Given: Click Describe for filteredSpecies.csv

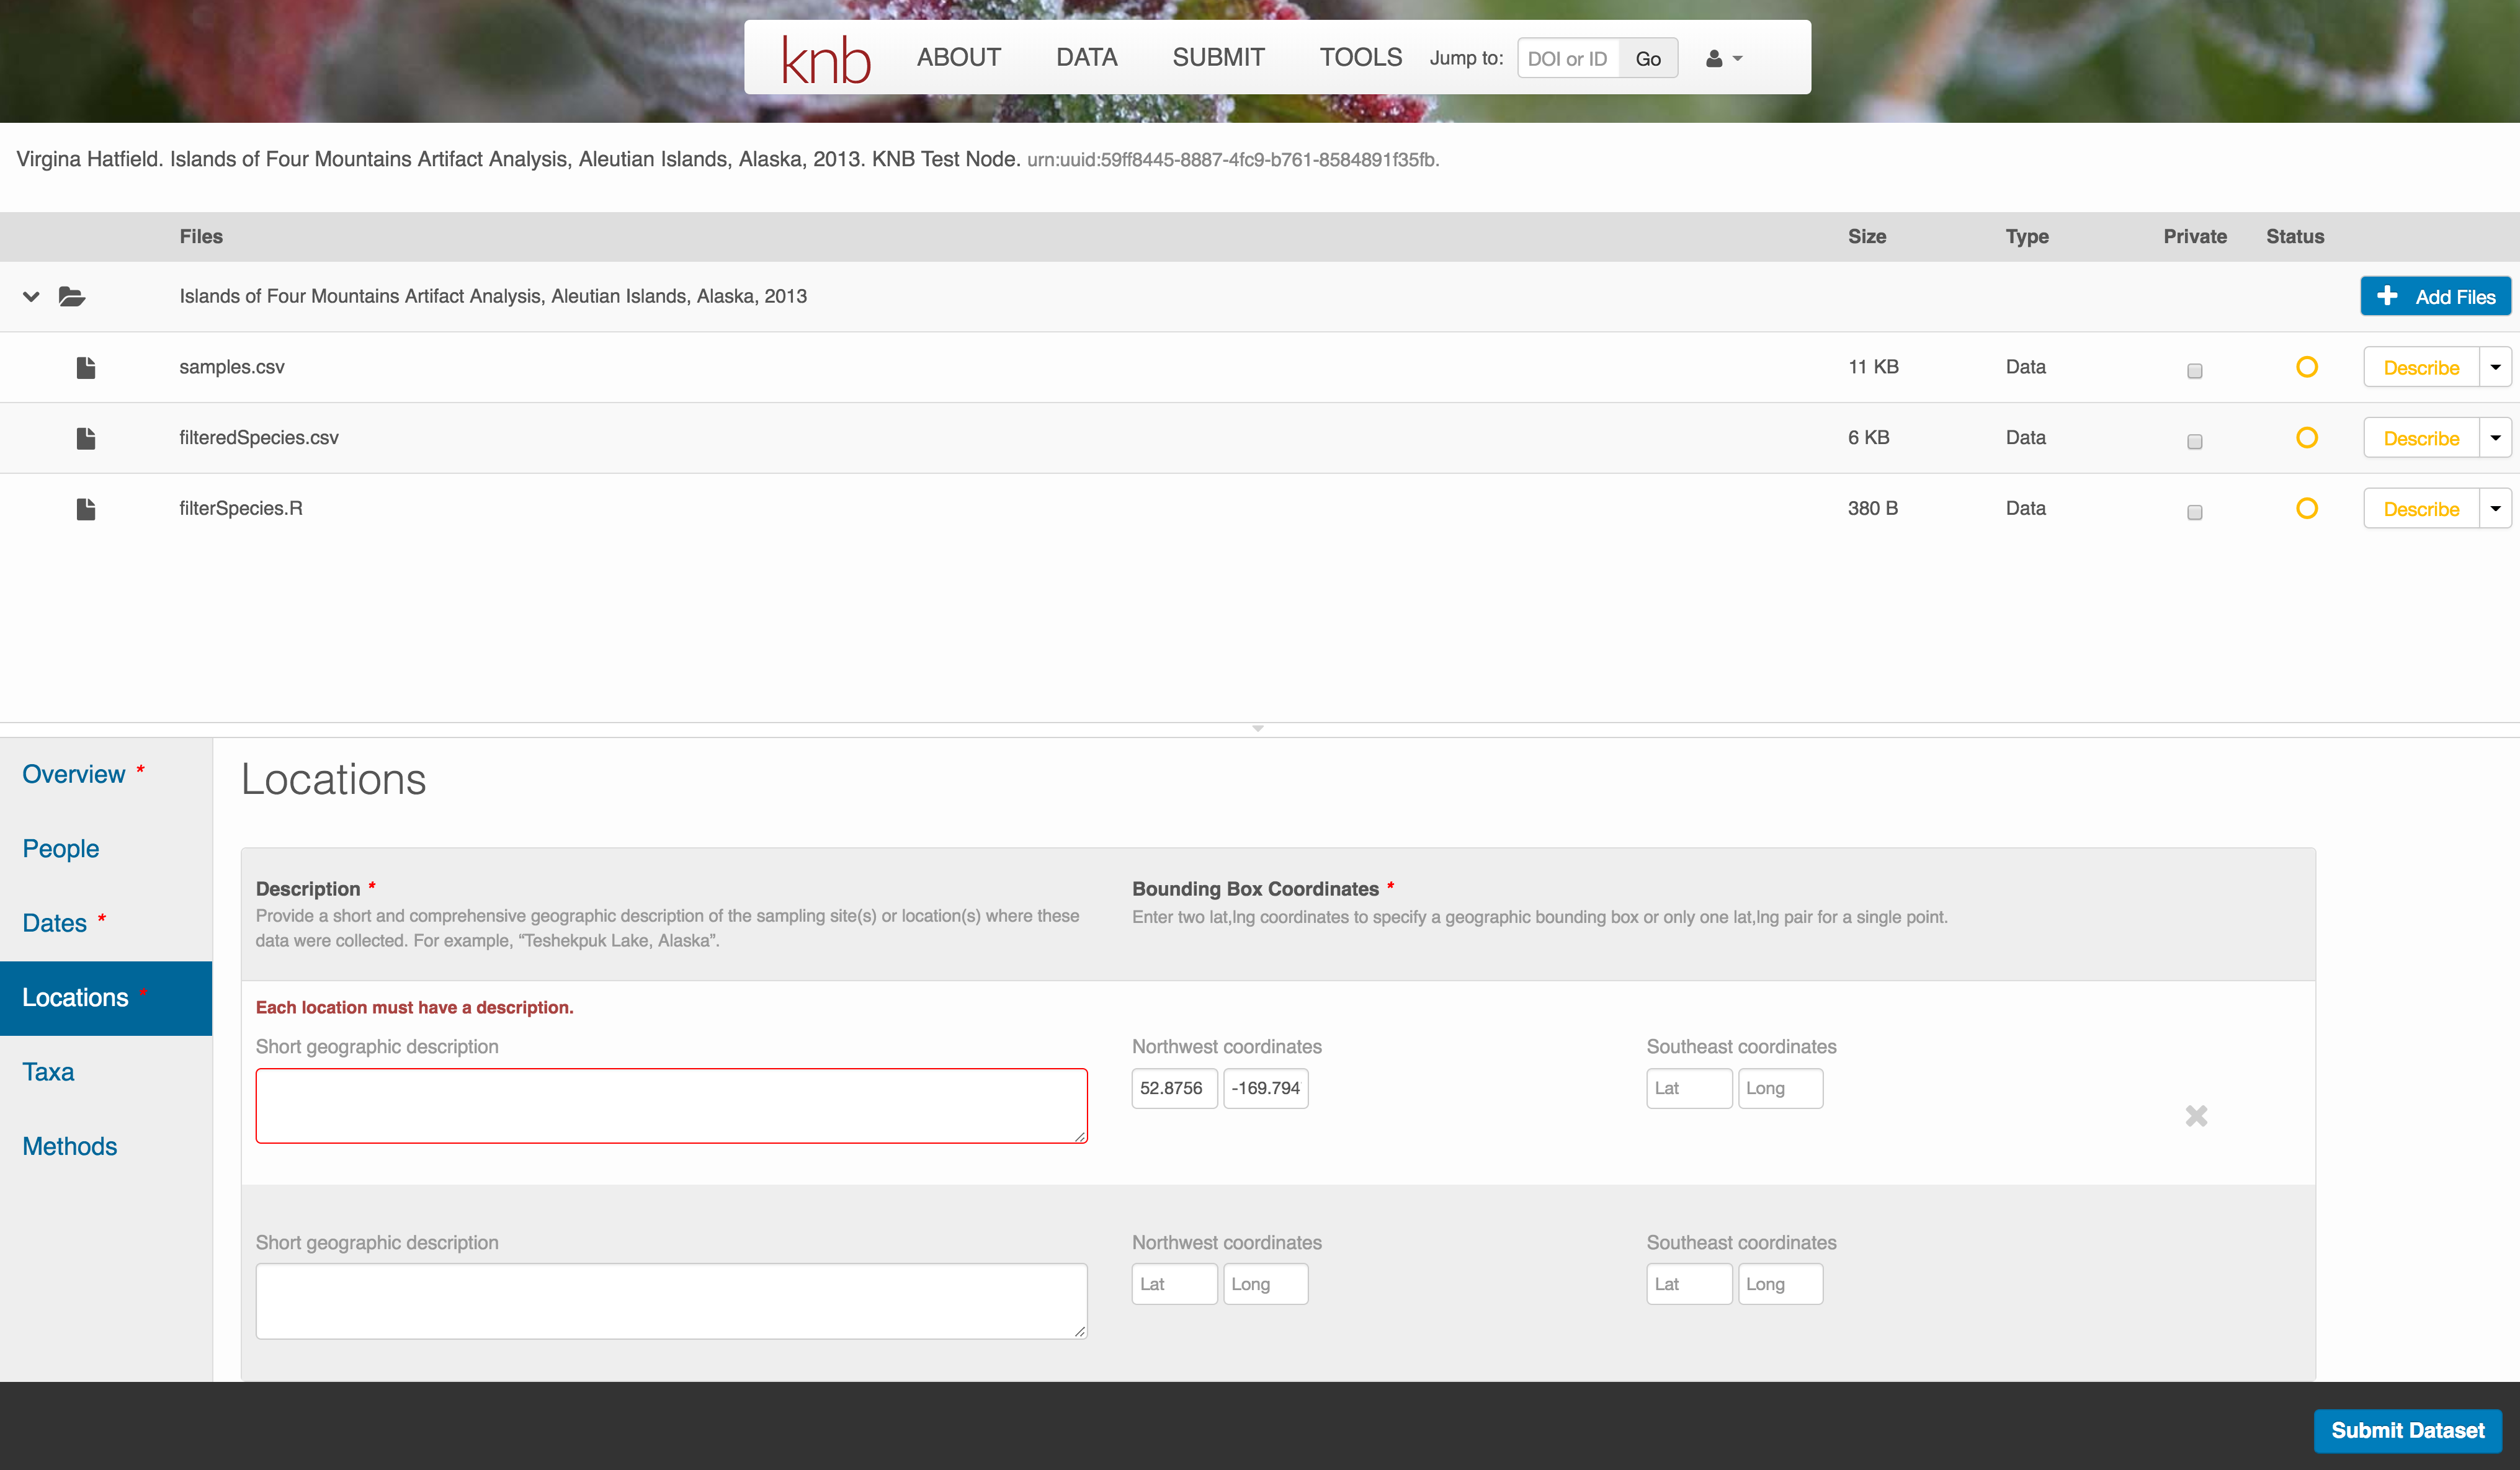Looking at the screenshot, I should click(2421, 438).
